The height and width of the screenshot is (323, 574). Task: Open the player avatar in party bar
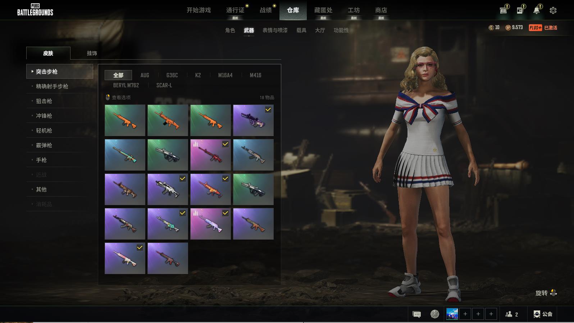(452, 314)
